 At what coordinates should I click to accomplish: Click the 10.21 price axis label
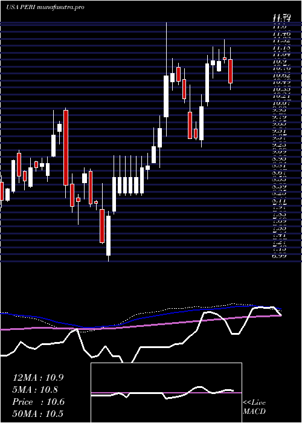click(282, 96)
